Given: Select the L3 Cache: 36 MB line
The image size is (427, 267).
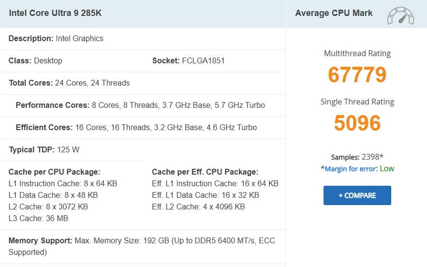Looking at the screenshot, I should click(x=38, y=218).
